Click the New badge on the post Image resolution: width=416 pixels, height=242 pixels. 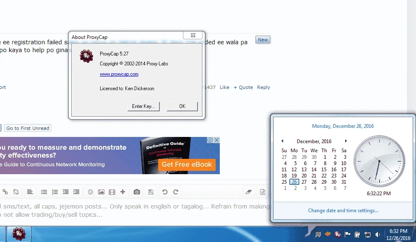tap(263, 40)
